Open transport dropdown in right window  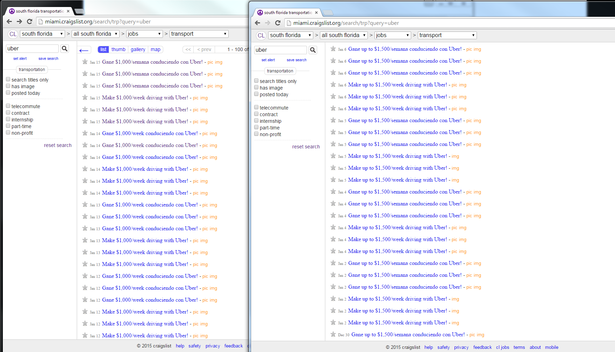pos(447,35)
